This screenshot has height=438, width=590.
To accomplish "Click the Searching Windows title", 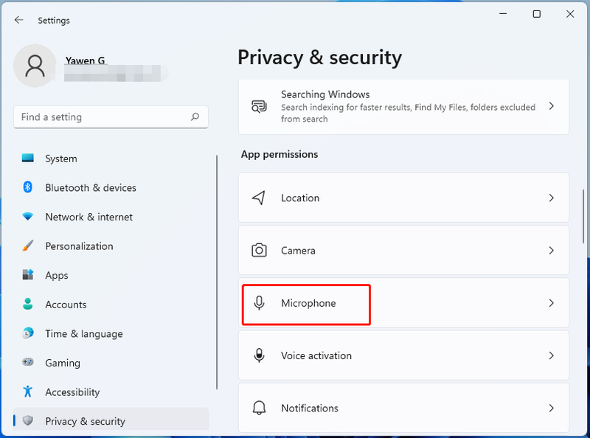I will pos(325,94).
